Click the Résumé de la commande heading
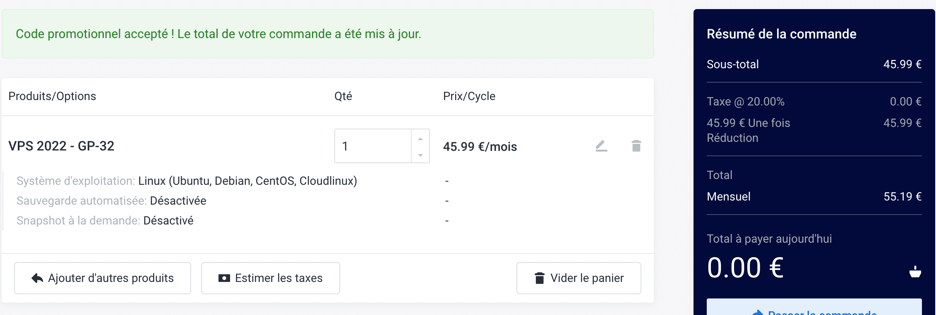The width and height of the screenshot is (936, 315). [x=782, y=34]
